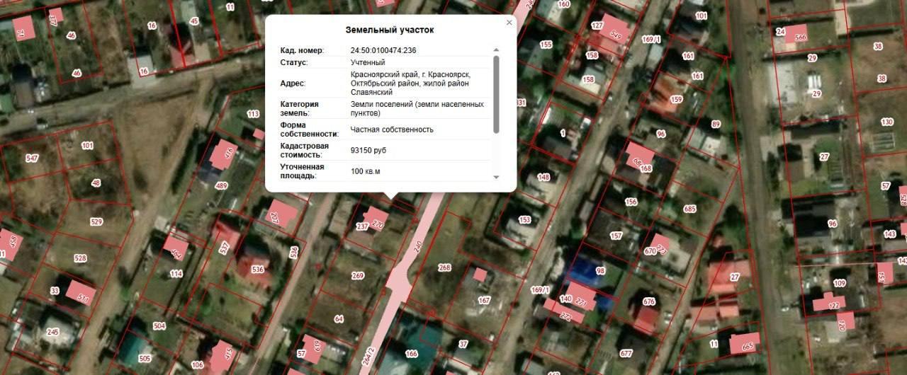Select pink building labeled 207
This screenshot has width=907, height=375.
(x=282, y=214)
